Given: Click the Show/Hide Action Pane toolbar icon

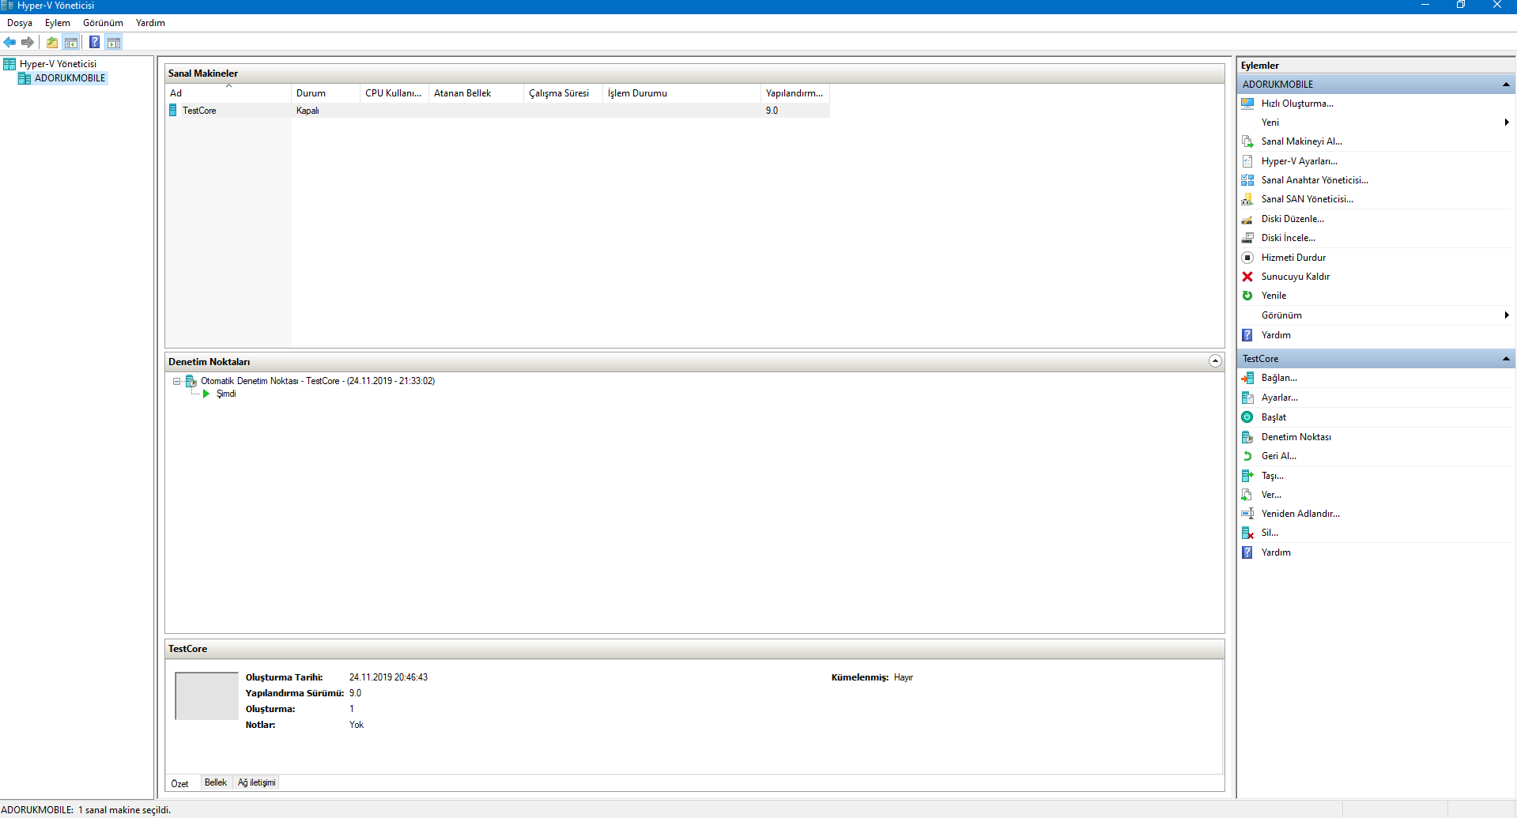Looking at the screenshot, I should pyautogui.click(x=114, y=43).
